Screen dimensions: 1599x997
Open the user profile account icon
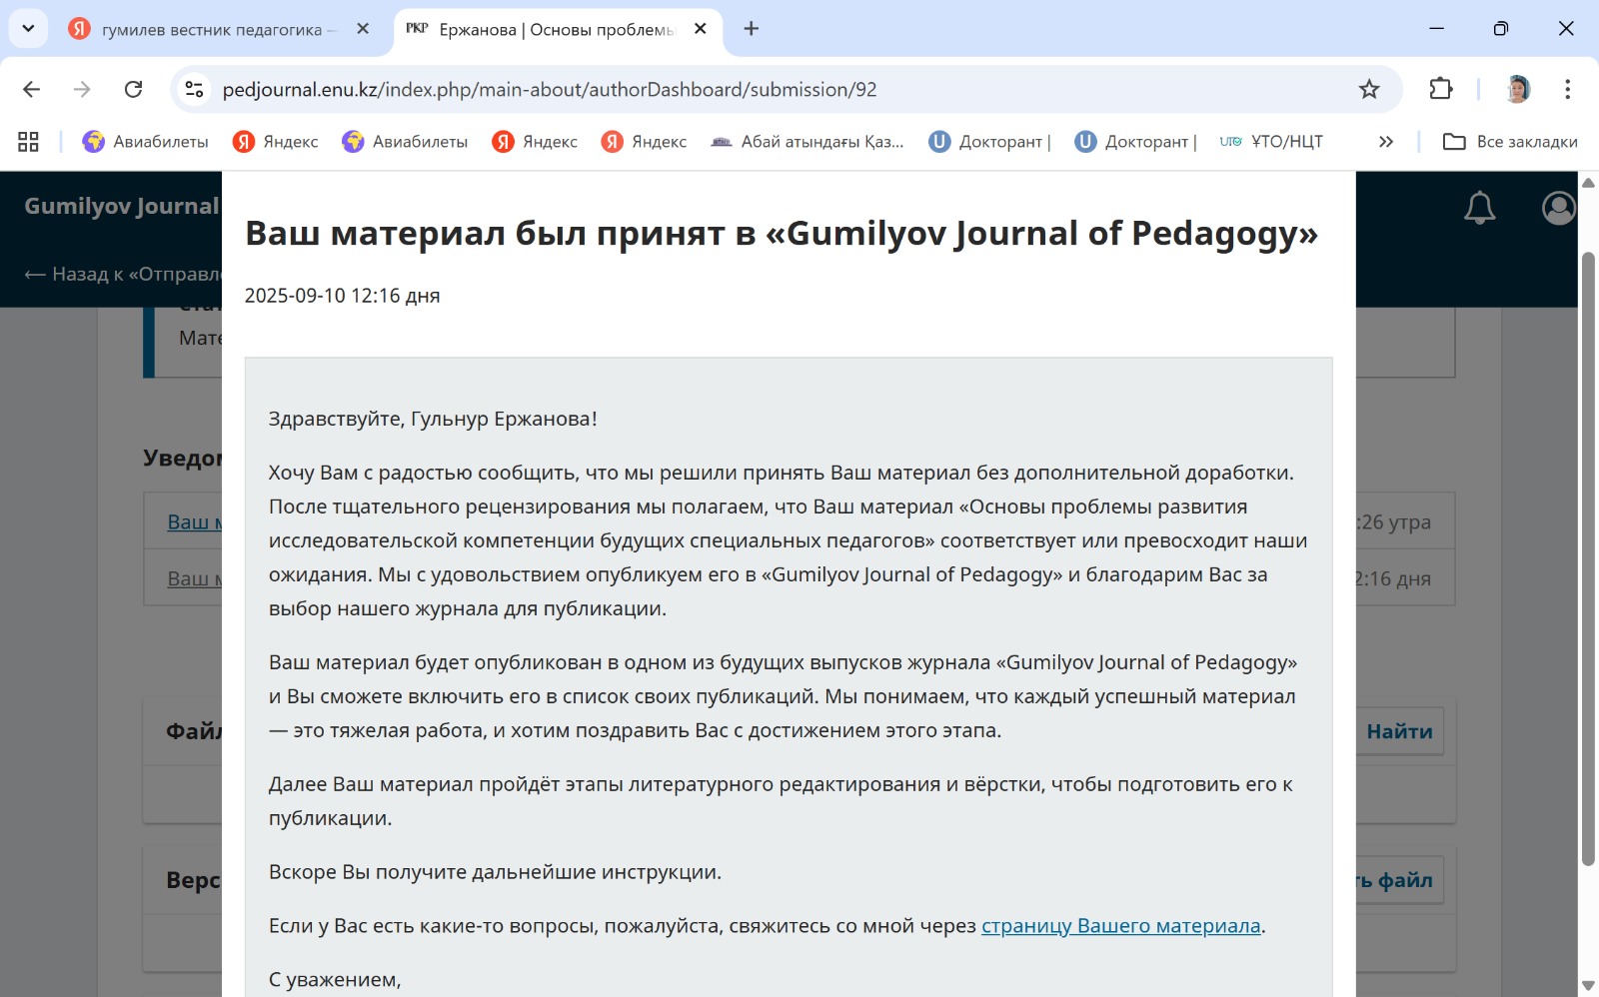[x=1557, y=208]
